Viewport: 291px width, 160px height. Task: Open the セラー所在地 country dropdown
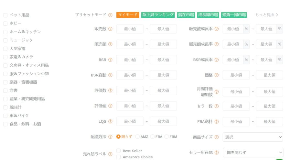coord(253,153)
